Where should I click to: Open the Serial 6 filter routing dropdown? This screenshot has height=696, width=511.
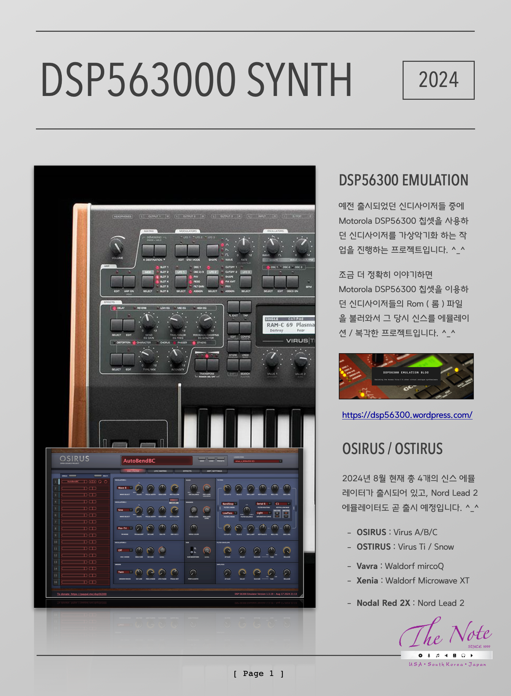click(x=263, y=504)
